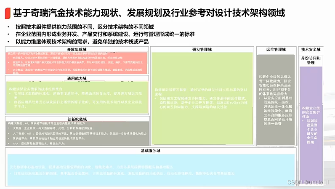Click the 基础服务域 heading

pos(150,151)
